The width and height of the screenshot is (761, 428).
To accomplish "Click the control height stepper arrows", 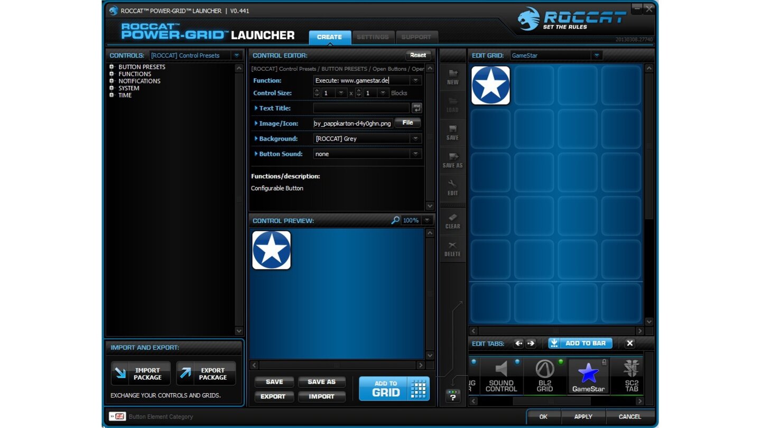I will [x=359, y=93].
